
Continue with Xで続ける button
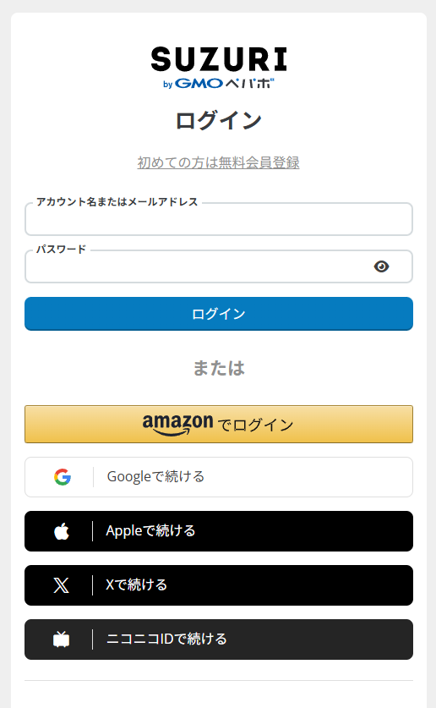pos(219,585)
